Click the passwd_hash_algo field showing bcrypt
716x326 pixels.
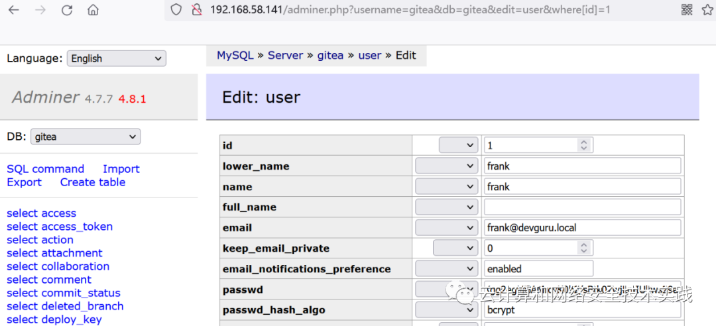582,310
